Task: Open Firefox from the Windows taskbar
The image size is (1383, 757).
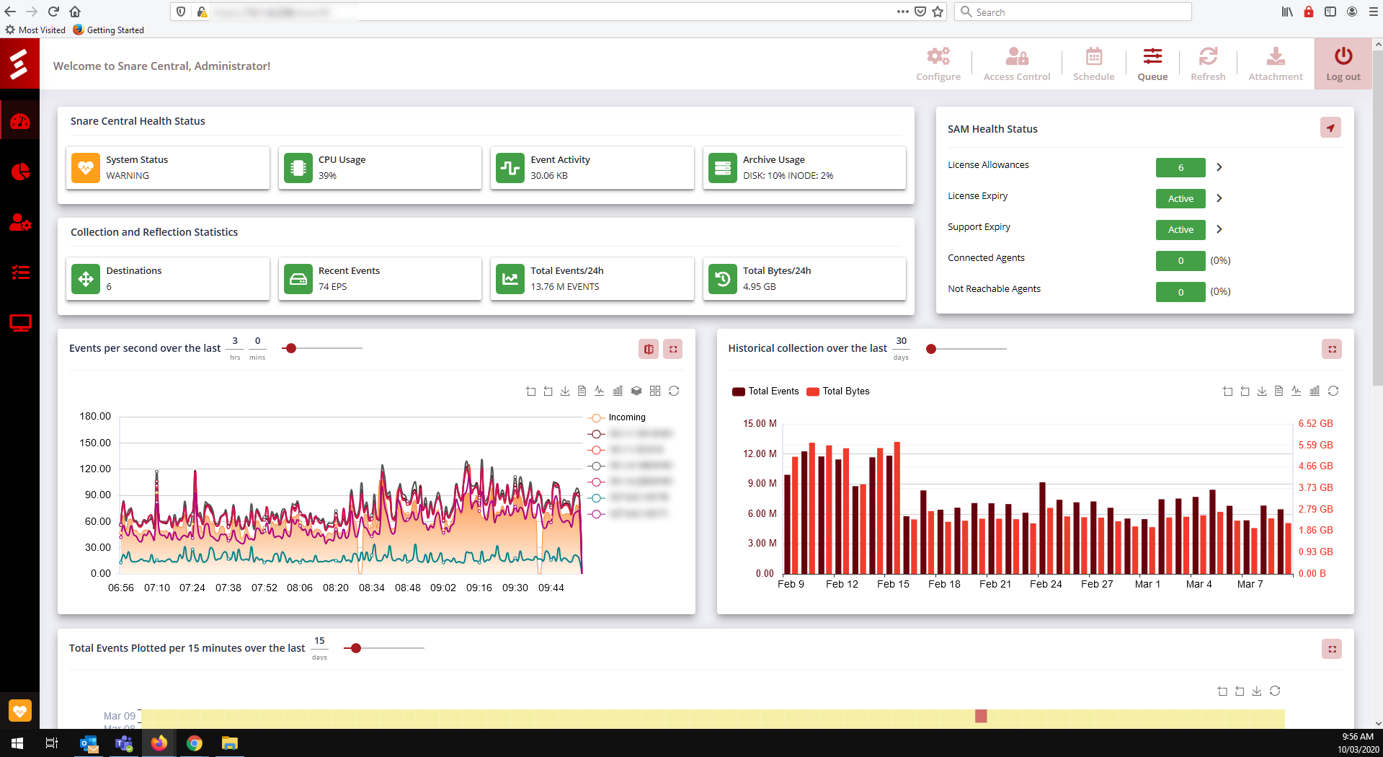Action: [159, 743]
